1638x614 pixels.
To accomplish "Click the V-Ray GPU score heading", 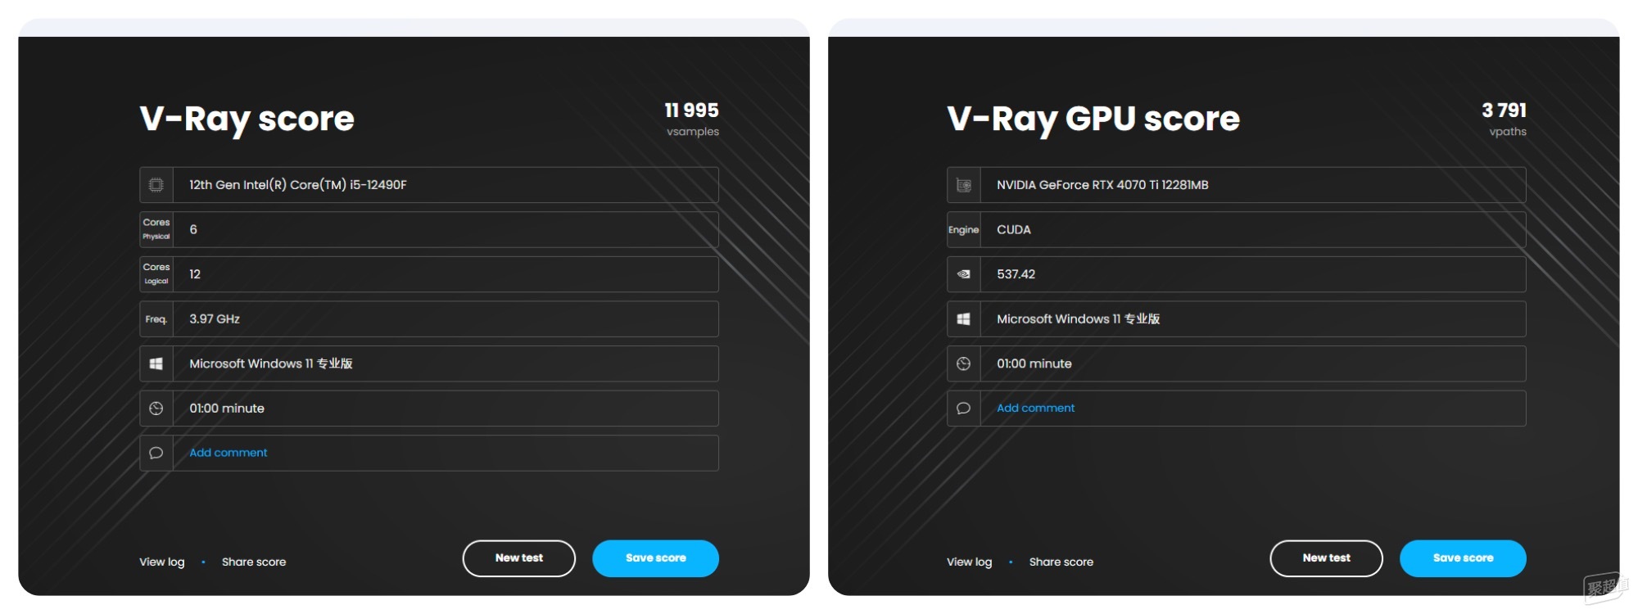I will coord(1093,119).
